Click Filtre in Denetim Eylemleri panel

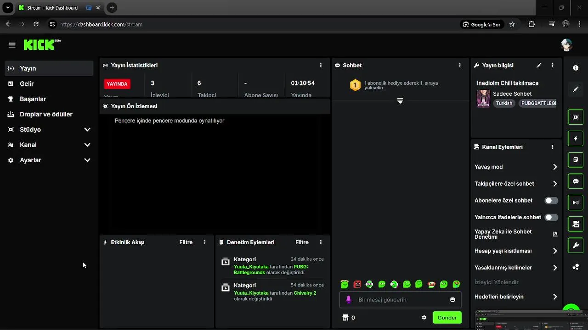point(302,242)
